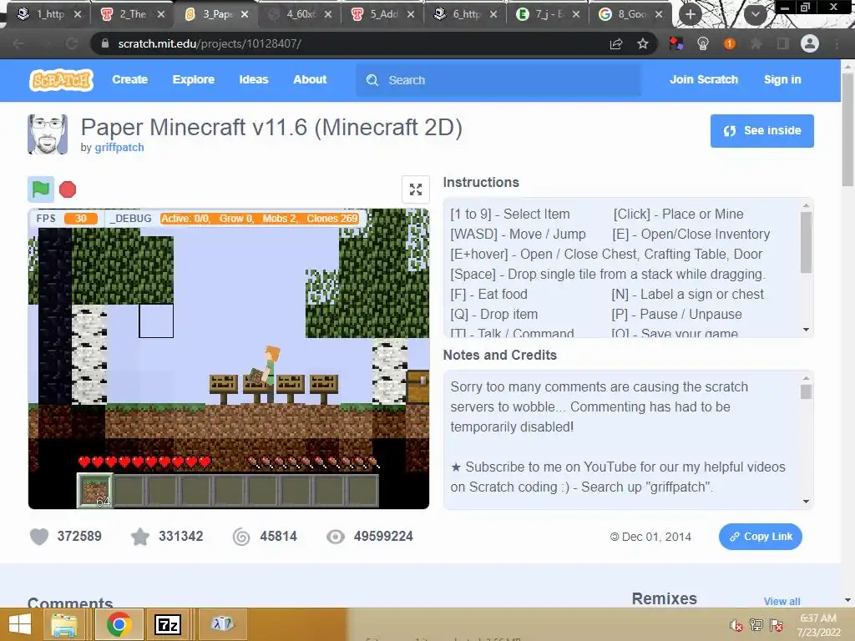Open View all remixes link
The image size is (855, 641).
(x=782, y=601)
